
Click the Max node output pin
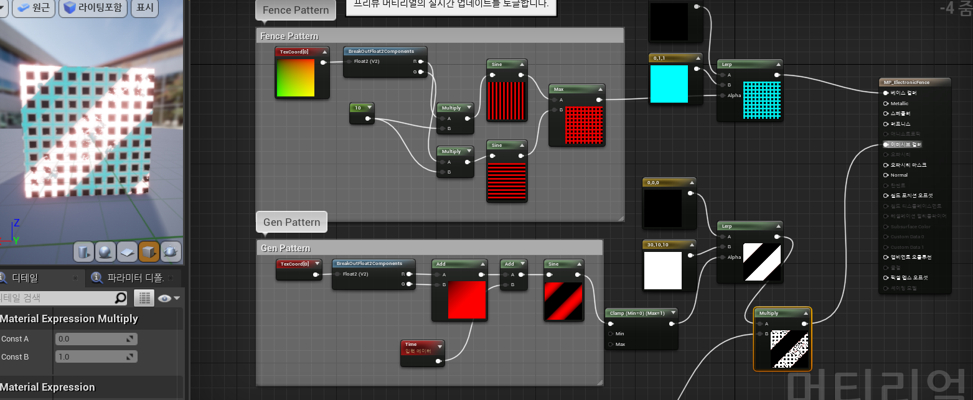pyautogui.click(x=599, y=100)
